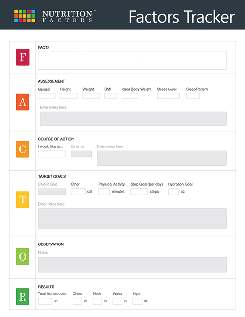Screen dimensions: 245x317
Task: Click the Step Goal per day field
Action: point(139,192)
